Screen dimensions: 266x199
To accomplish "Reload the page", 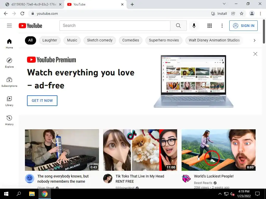I will [x=22, y=13].
